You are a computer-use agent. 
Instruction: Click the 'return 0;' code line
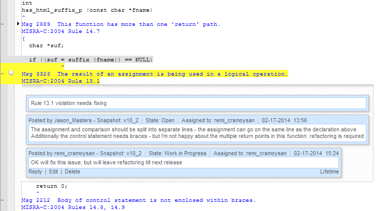coord(52,186)
